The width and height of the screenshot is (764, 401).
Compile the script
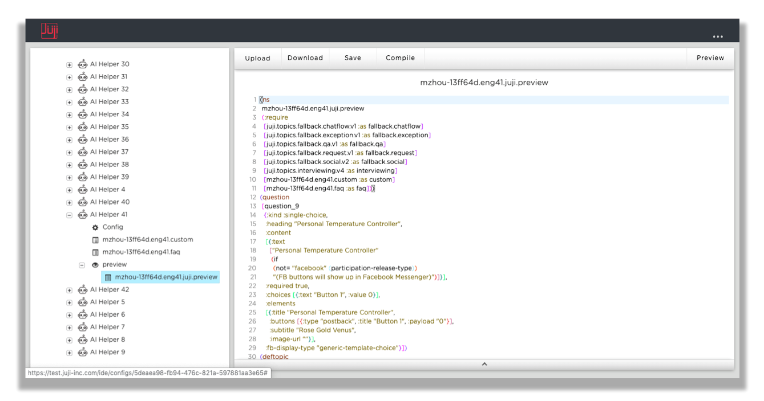(x=400, y=58)
